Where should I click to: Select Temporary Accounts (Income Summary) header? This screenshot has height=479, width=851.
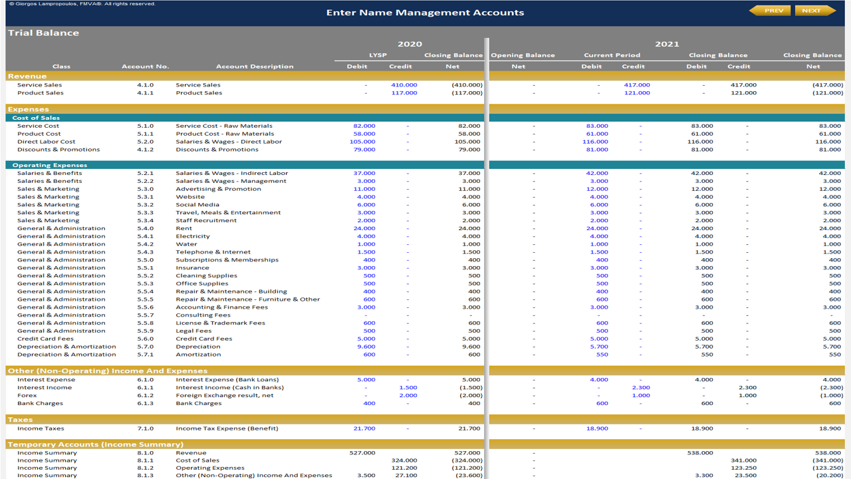[95, 444]
